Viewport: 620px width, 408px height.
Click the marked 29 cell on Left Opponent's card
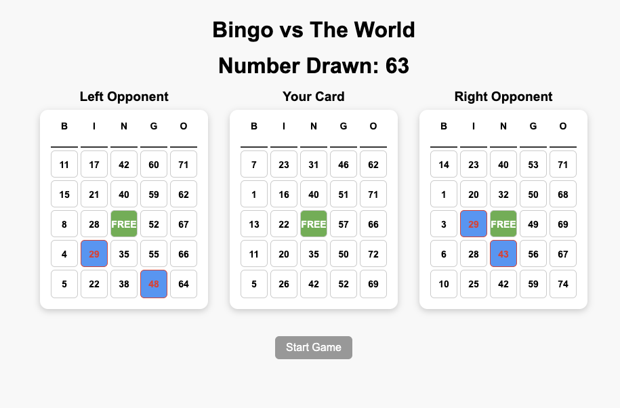coord(94,253)
